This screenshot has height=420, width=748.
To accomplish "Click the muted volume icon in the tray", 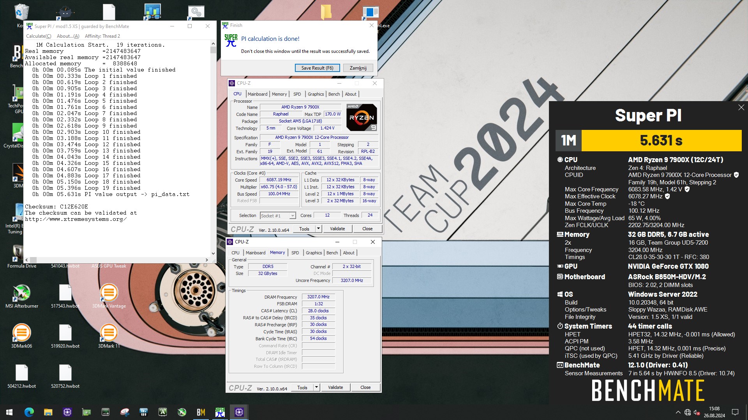I will [697, 412].
